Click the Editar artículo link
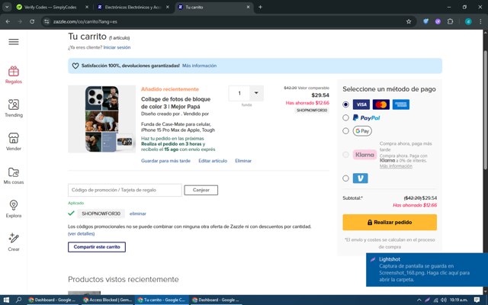488x305 pixels. click(x=213, y=161)
